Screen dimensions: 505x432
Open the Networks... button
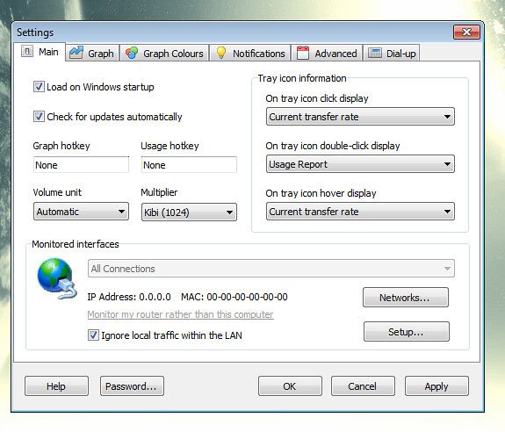pyautogui.click(x=406, y=298)
